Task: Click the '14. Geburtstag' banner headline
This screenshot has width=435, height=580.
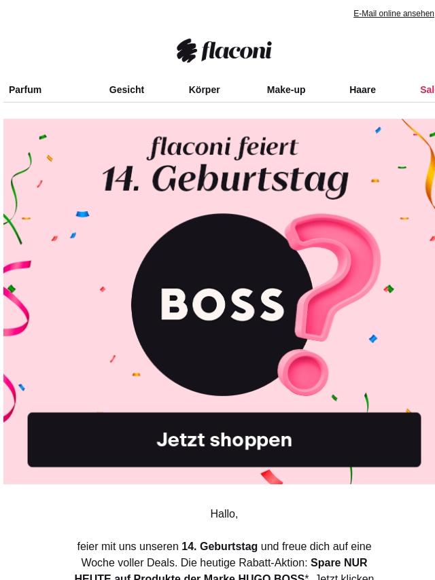Action: point(226,181)
